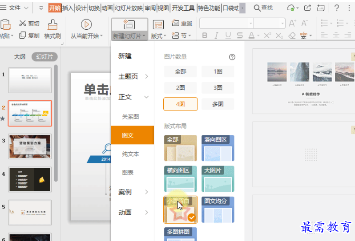This screenshot has height=241, width=355.
Task: Choose the 大图片 layout tile
Action: click(218, 179)
